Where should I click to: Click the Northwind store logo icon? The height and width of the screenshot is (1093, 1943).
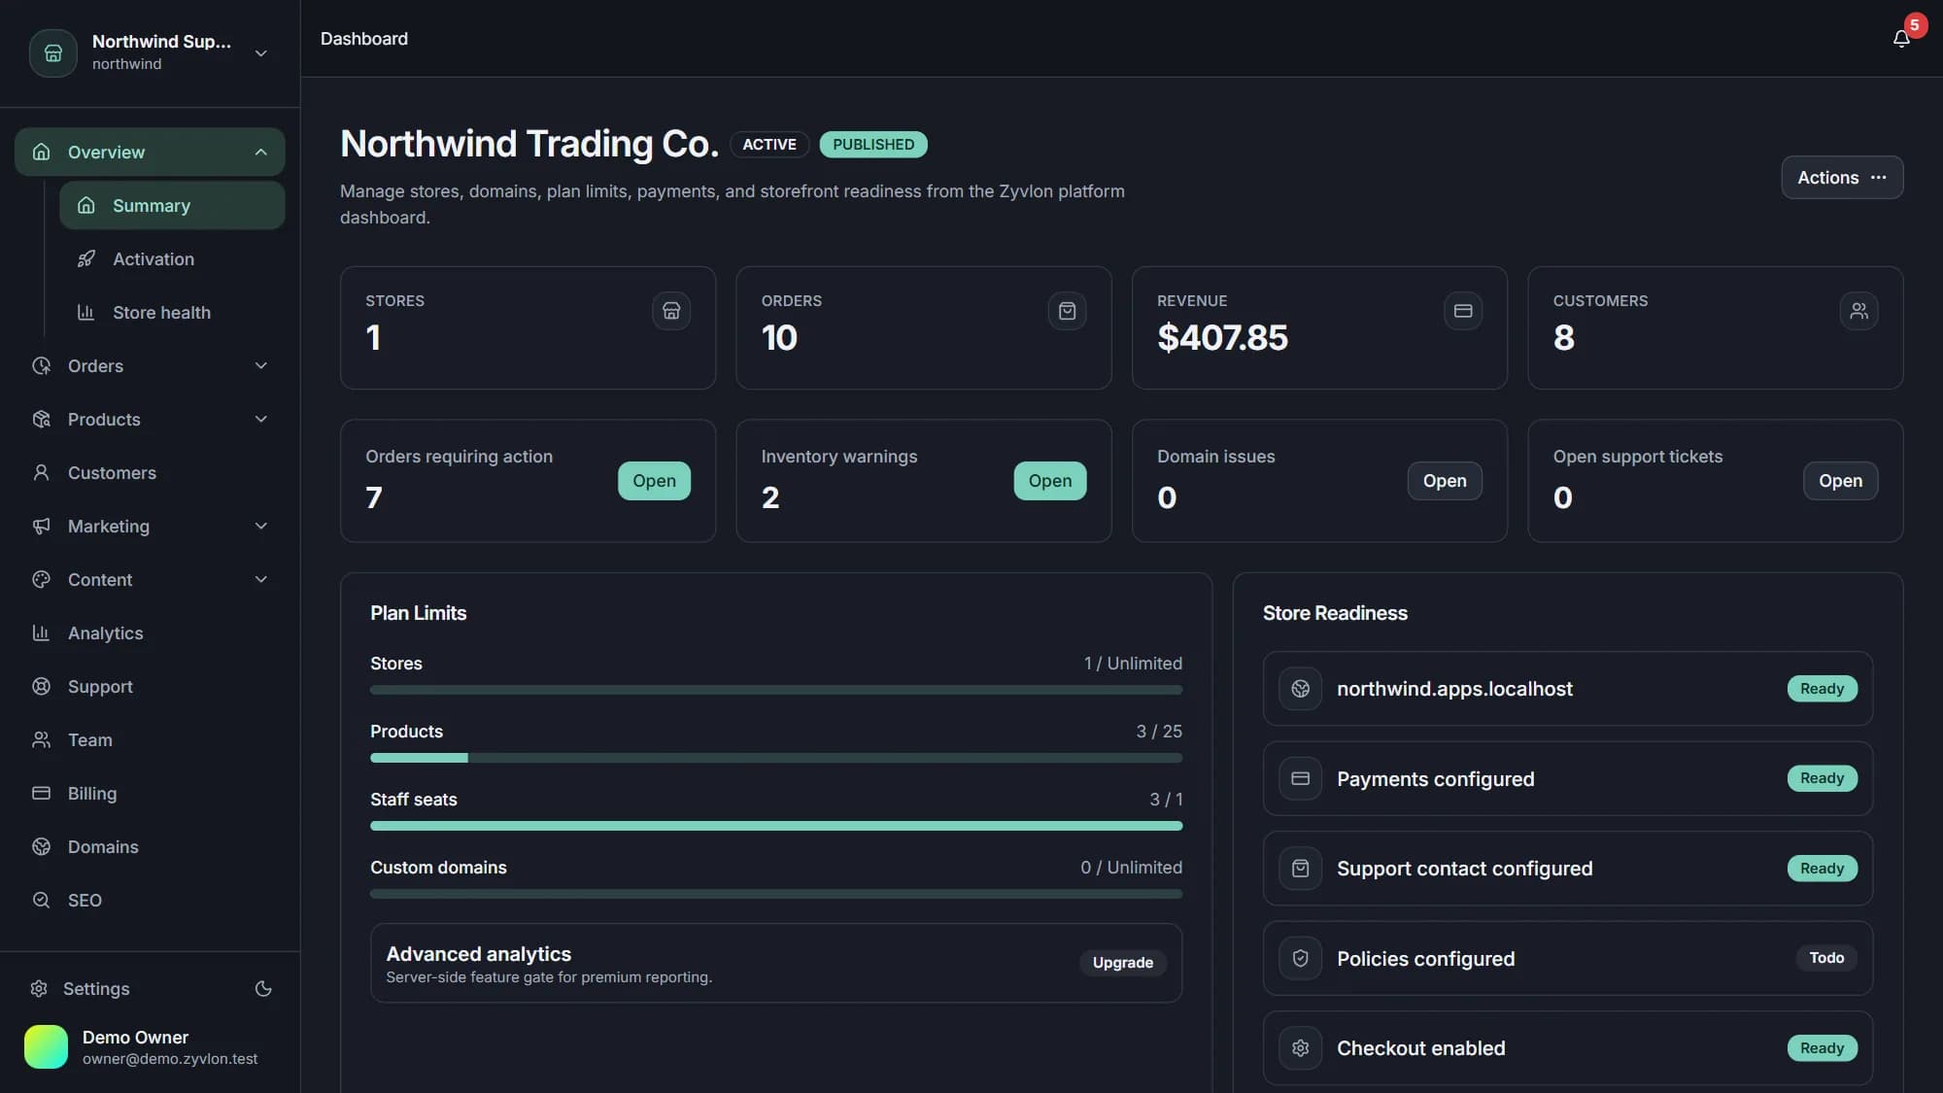click(53, 53)
